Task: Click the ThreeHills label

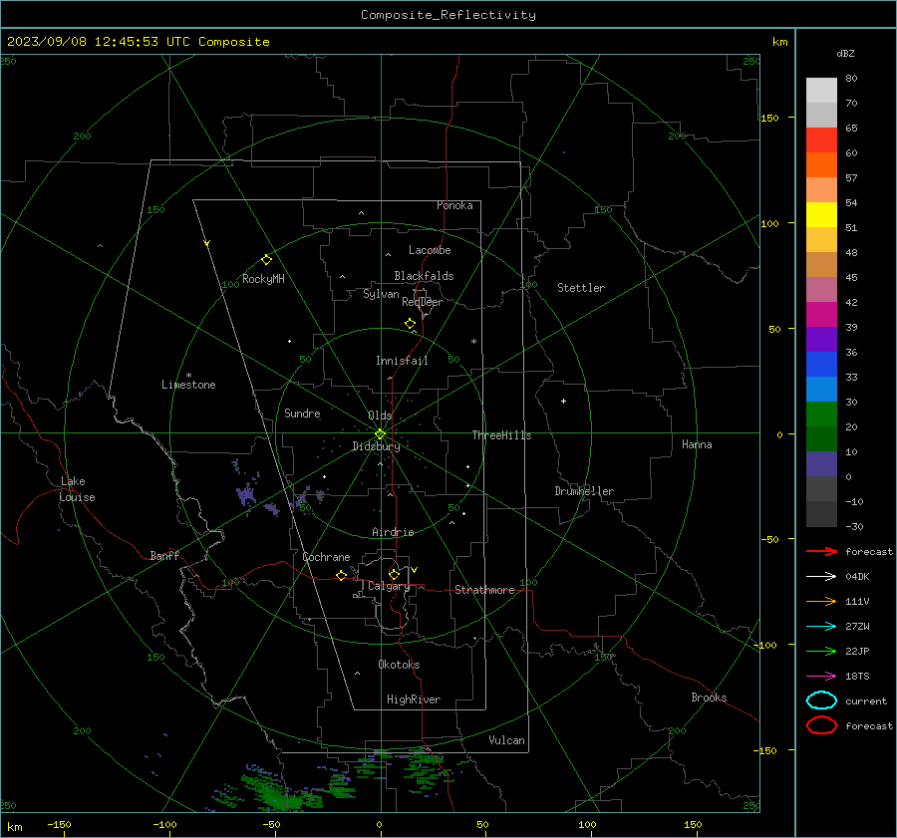Action: point(501,435)
